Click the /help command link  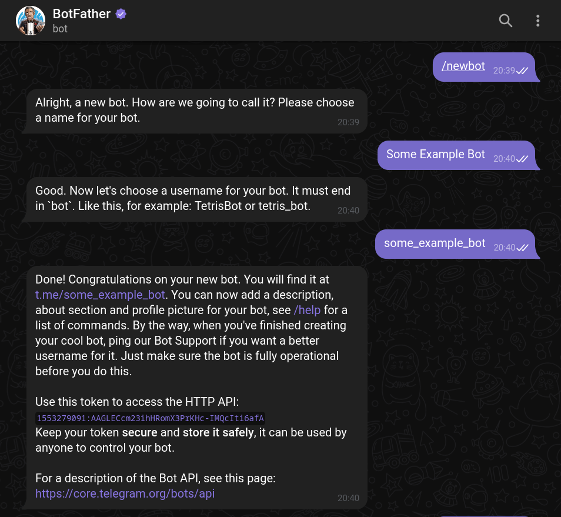tap(307, 310)
